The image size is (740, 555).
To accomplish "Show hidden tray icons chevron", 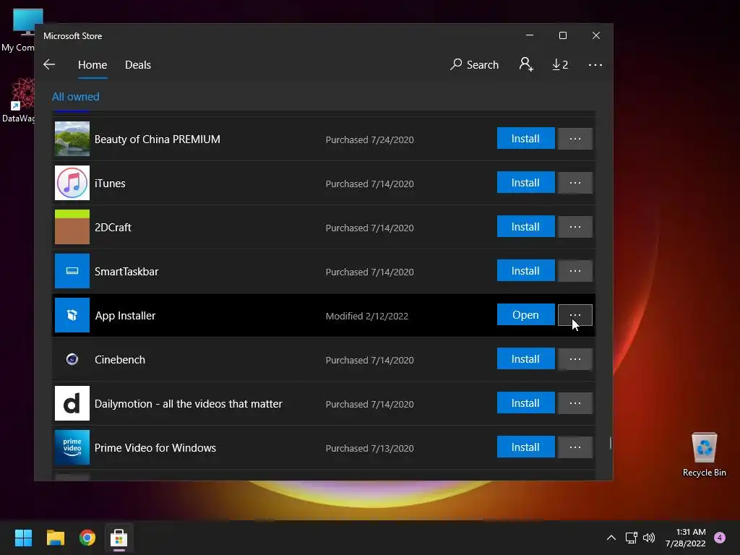I will pyautogui.click(x=611, y=538).
